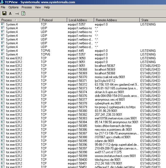Select local address equipo1:445
Image resolution: width=166 pixels, height=168 pixels.
(x=76, y=51)
